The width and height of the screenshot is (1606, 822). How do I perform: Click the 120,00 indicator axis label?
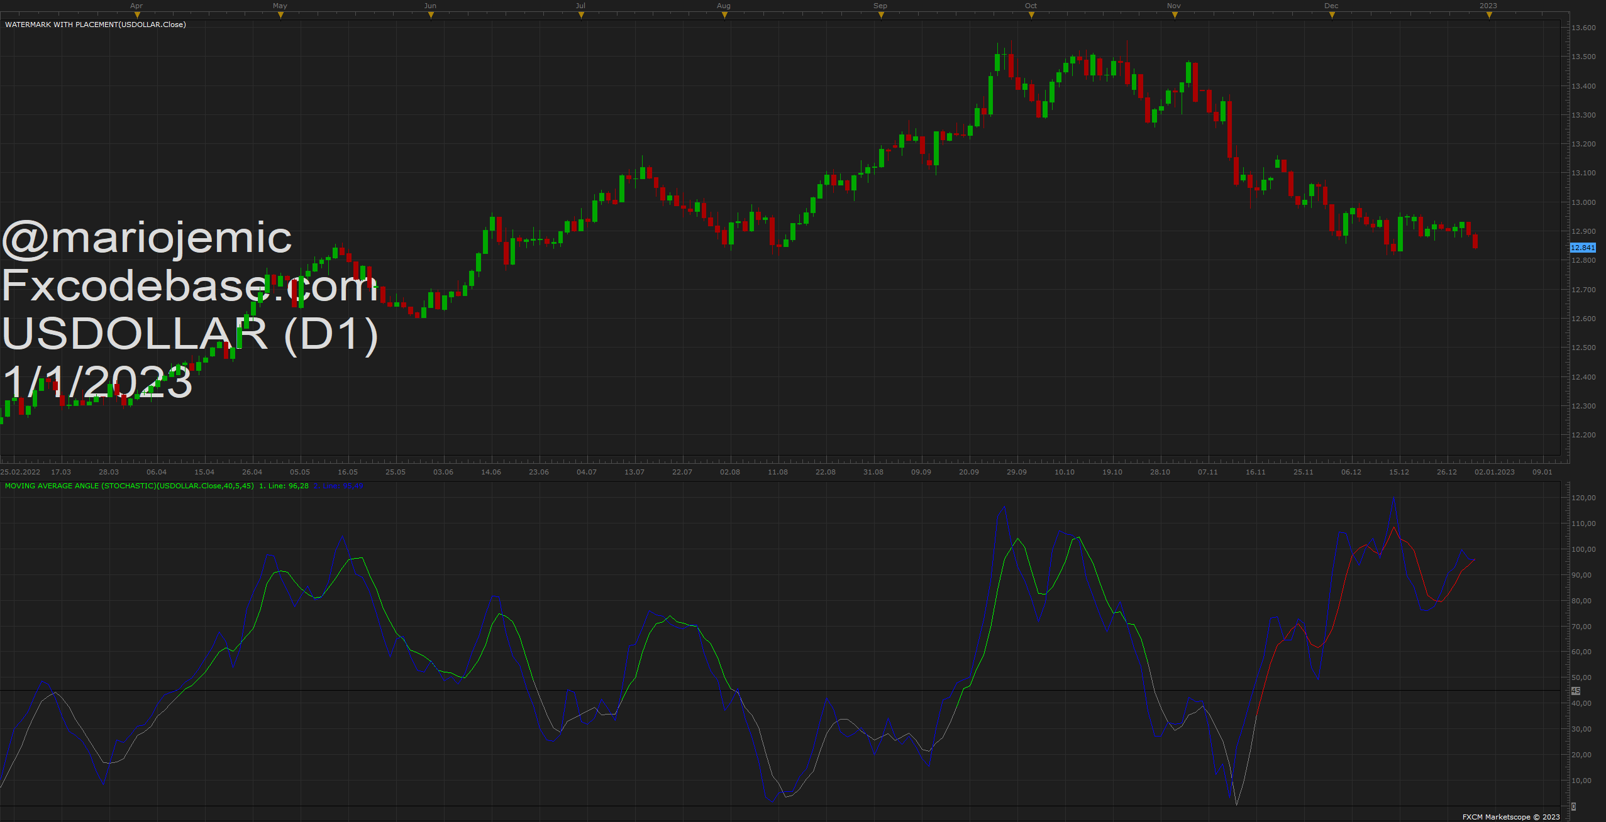click(x=1583, y=498)
